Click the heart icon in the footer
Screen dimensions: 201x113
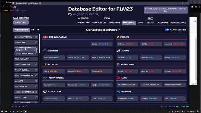[x=26, y=106]
